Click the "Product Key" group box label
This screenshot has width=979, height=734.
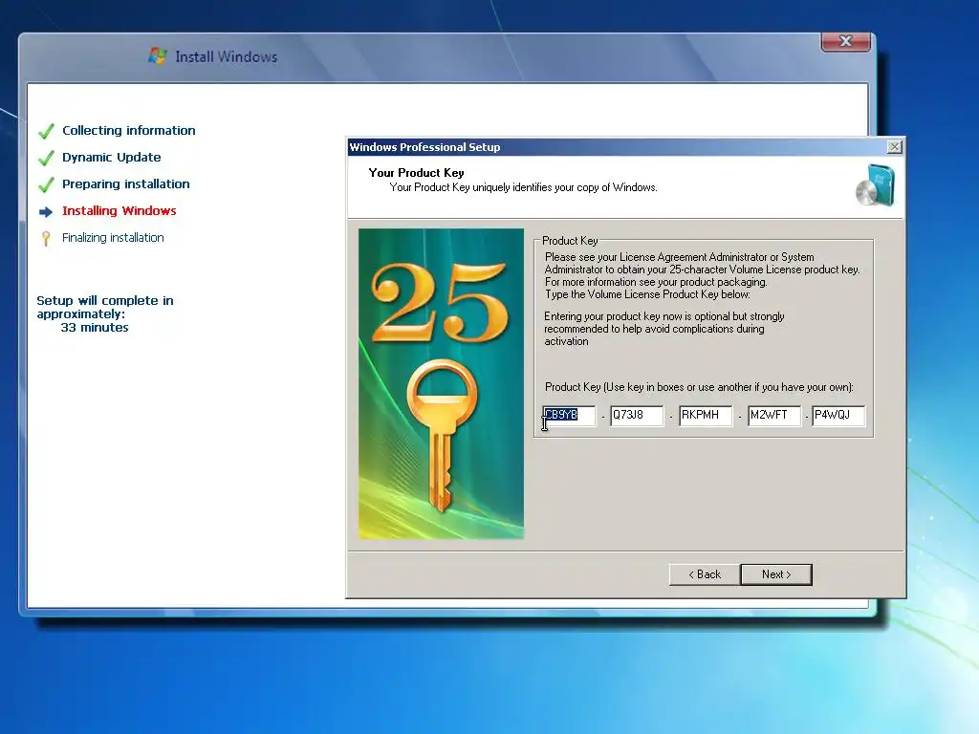click(x=570, y=241)
